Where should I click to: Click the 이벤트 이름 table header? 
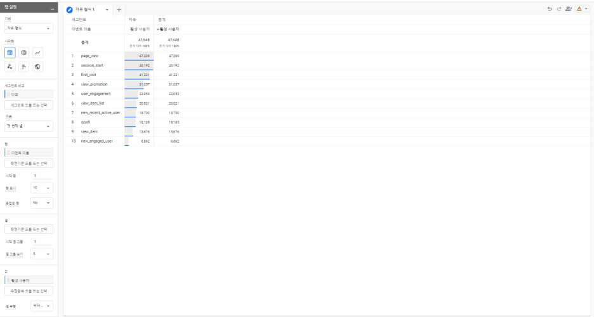(81, 29)
